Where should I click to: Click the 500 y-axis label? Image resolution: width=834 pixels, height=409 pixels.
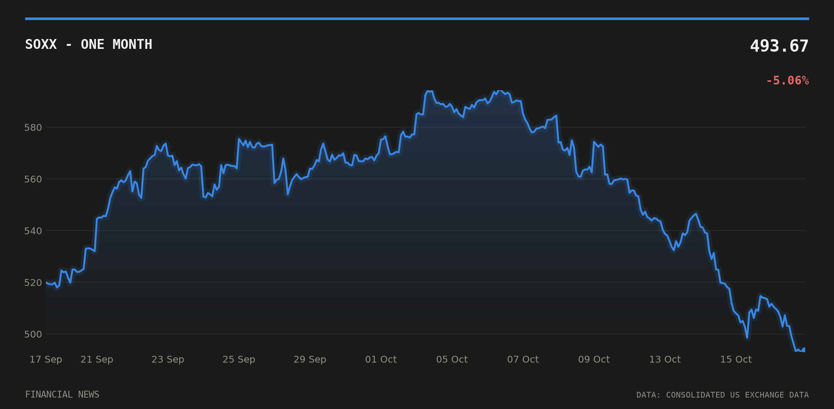[x=33, y=334]
